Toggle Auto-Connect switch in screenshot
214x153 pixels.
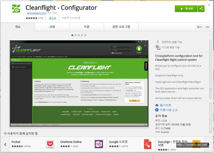(112, 53)
